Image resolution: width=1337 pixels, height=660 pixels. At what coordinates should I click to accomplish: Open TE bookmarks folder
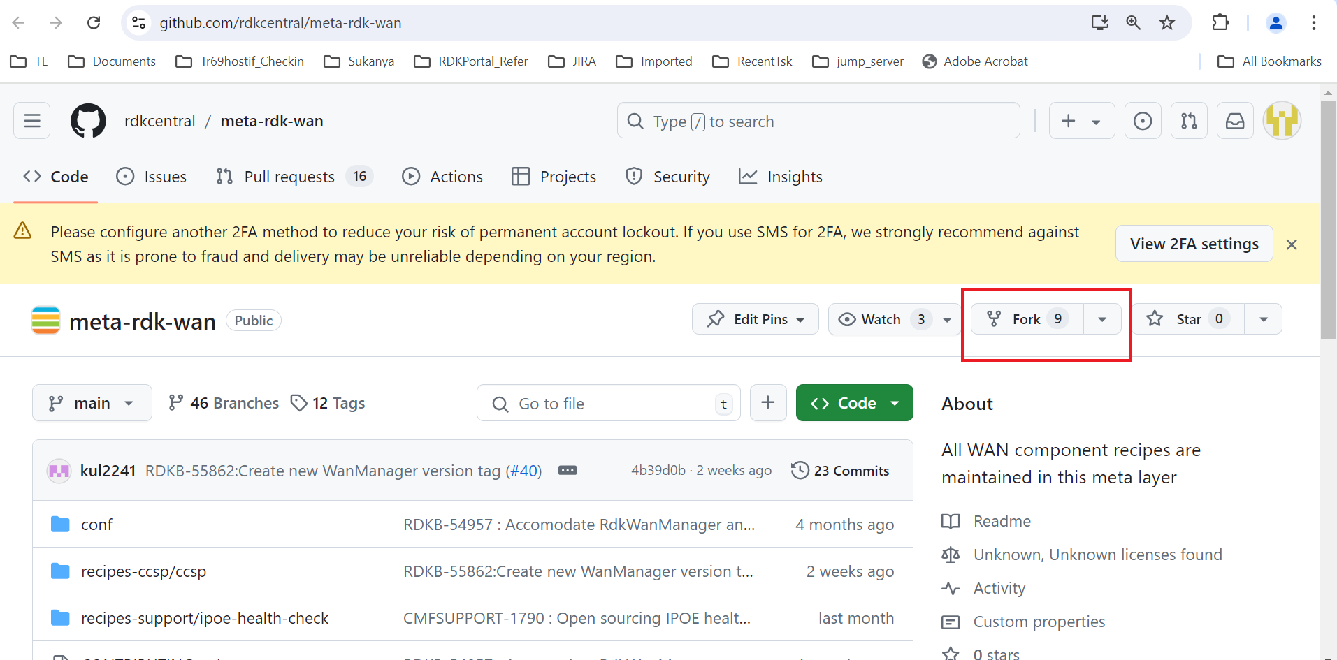point(29,61)
